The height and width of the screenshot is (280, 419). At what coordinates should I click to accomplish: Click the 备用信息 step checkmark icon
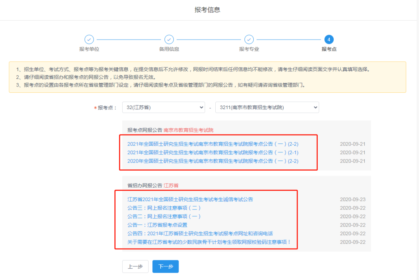point(169,40)
